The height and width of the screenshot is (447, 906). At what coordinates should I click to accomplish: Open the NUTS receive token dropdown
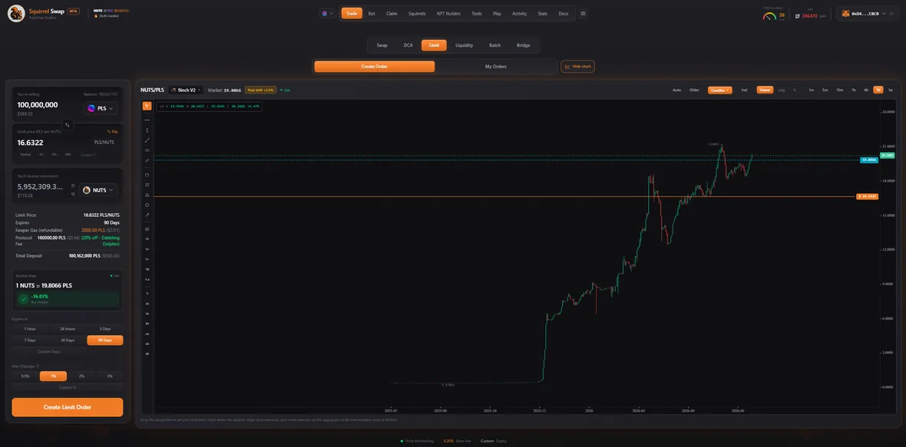point(98,189)
